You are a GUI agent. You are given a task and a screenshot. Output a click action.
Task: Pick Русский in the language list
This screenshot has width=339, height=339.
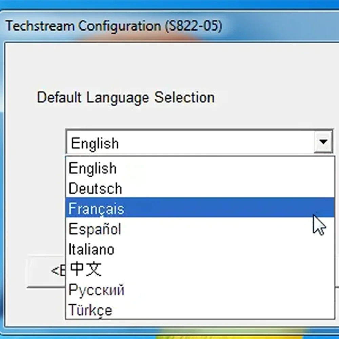point(200,289)
